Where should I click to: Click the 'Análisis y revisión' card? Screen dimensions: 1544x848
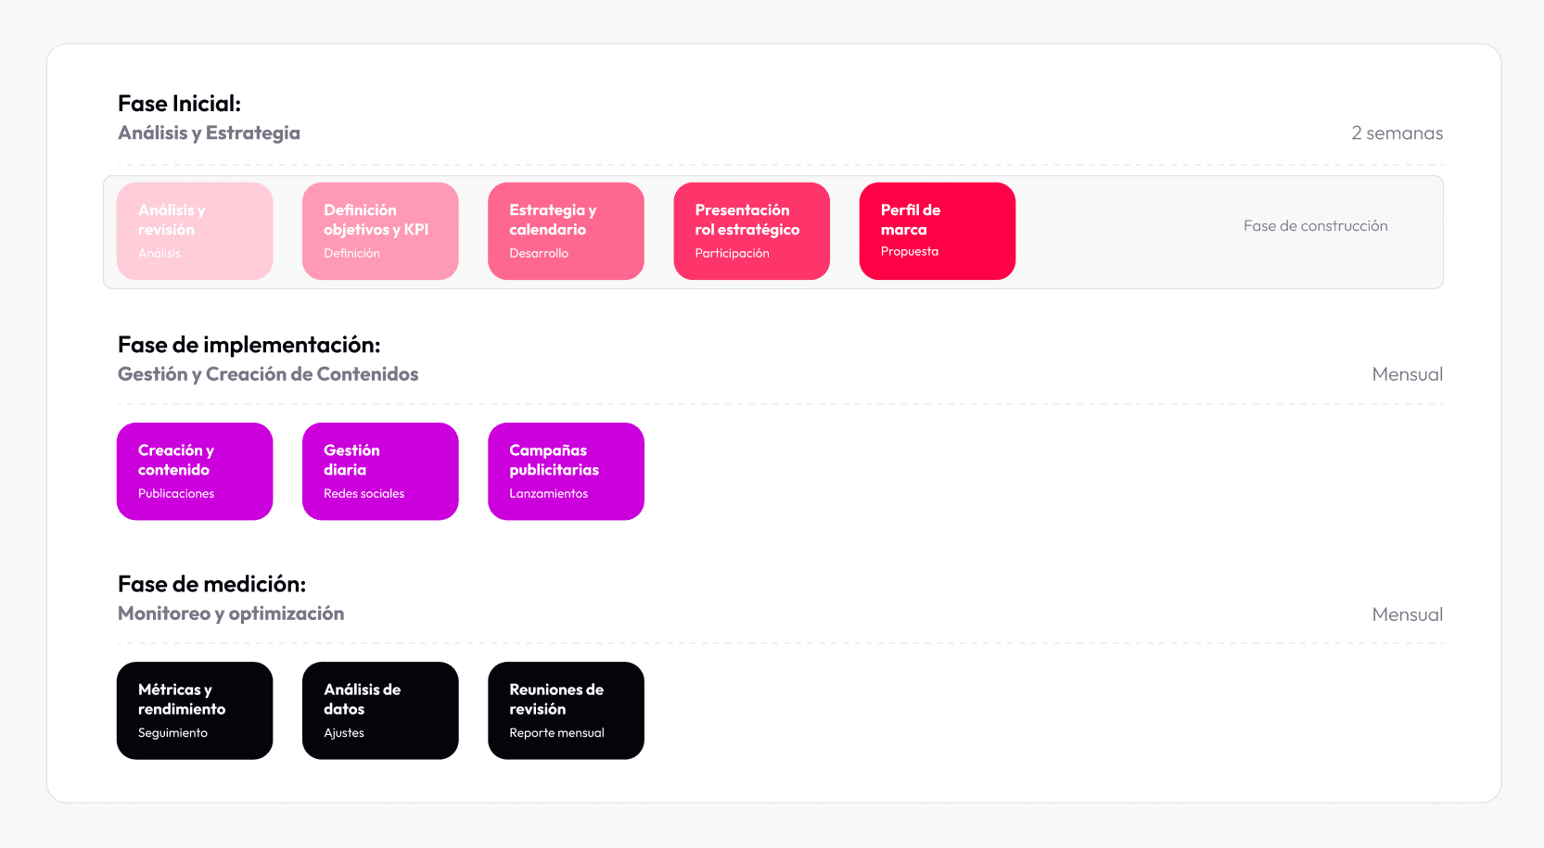pos(195,231)
